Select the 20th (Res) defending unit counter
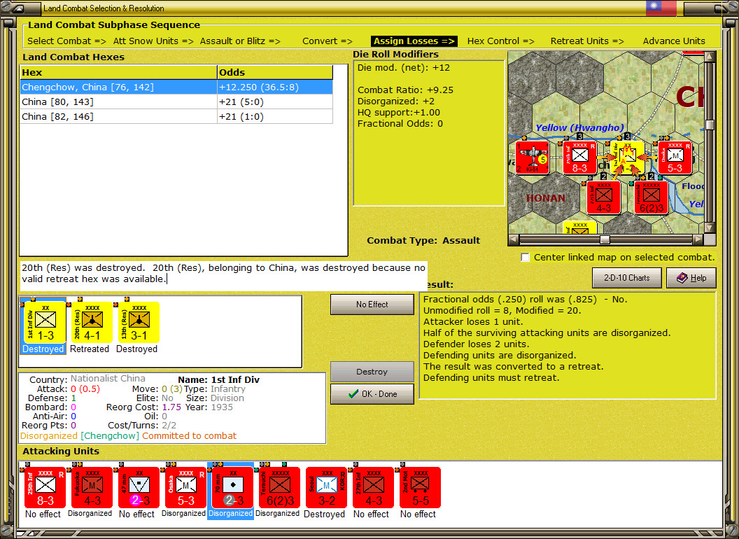Screen dimensions: 739x539 pos(92,322)
